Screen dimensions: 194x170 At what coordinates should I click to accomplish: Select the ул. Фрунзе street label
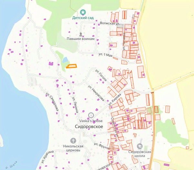[x=102, y=146]
